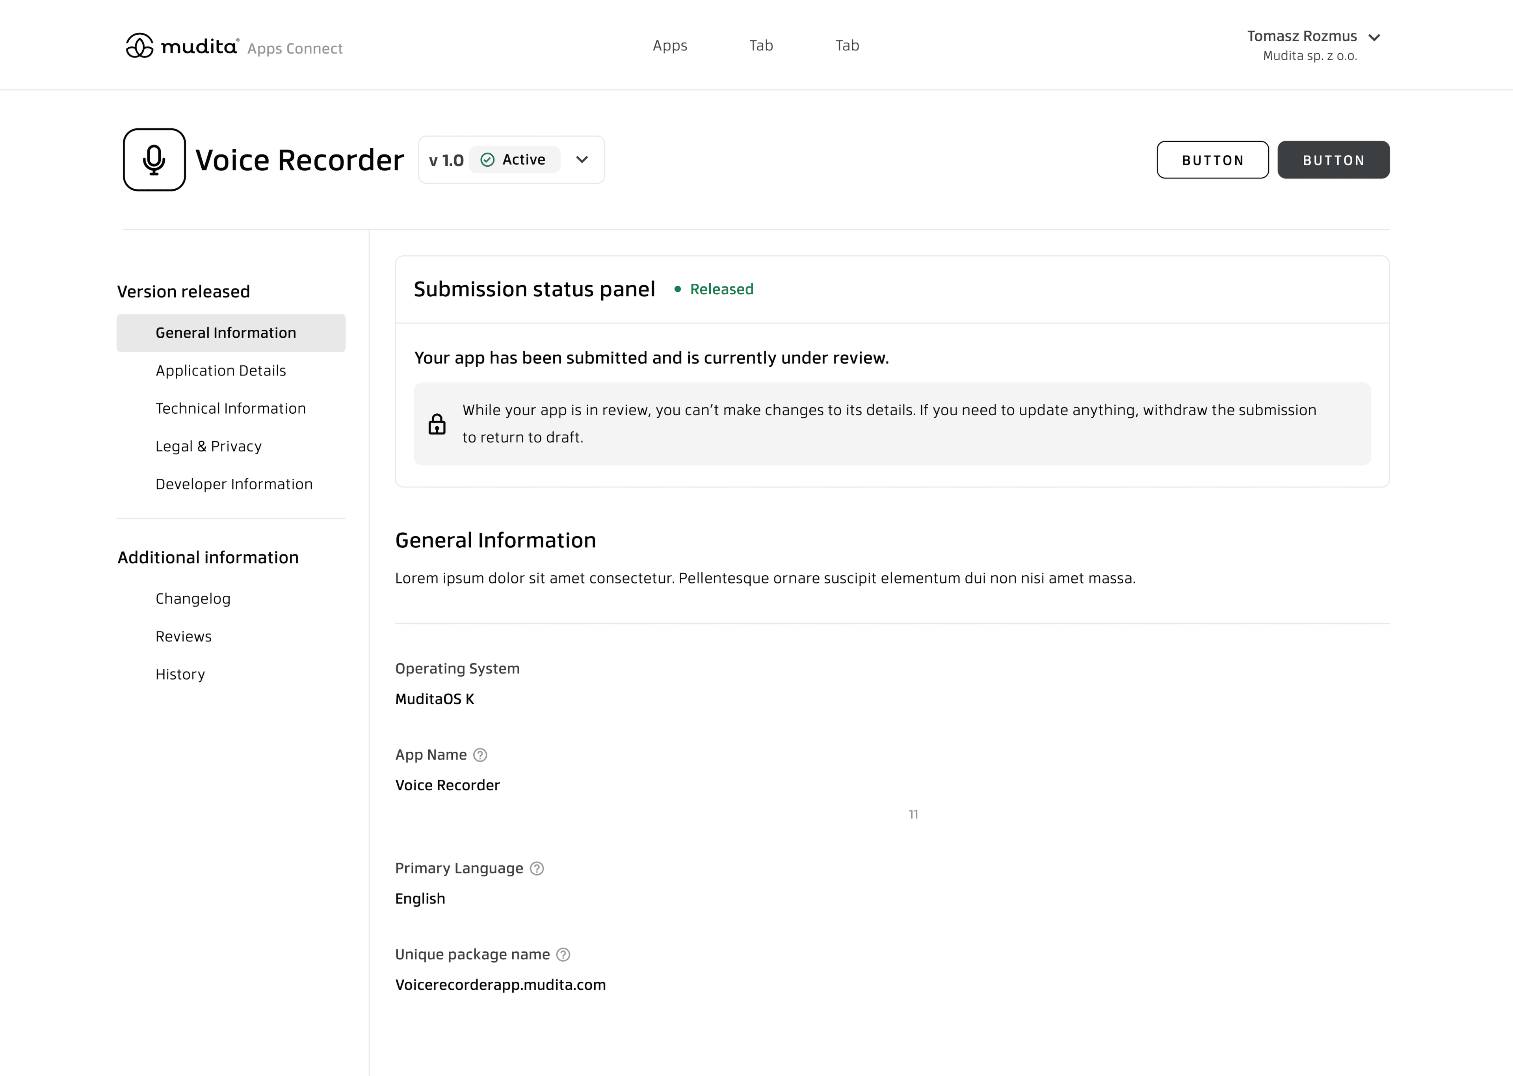Viewport: 1513px width, 1076px height.
Task: Click the lock icon in review notice
Action: pyautogui.click(x=437, y=424)
